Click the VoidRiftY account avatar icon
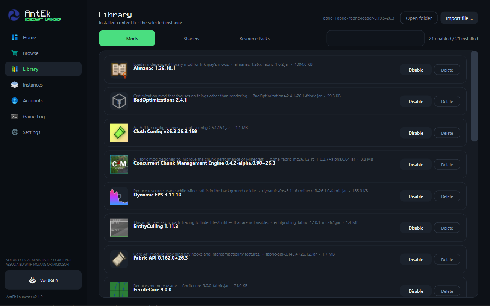The width and height of the screenshot is (490, 306). pyautogui.click(x=33, y=280)
